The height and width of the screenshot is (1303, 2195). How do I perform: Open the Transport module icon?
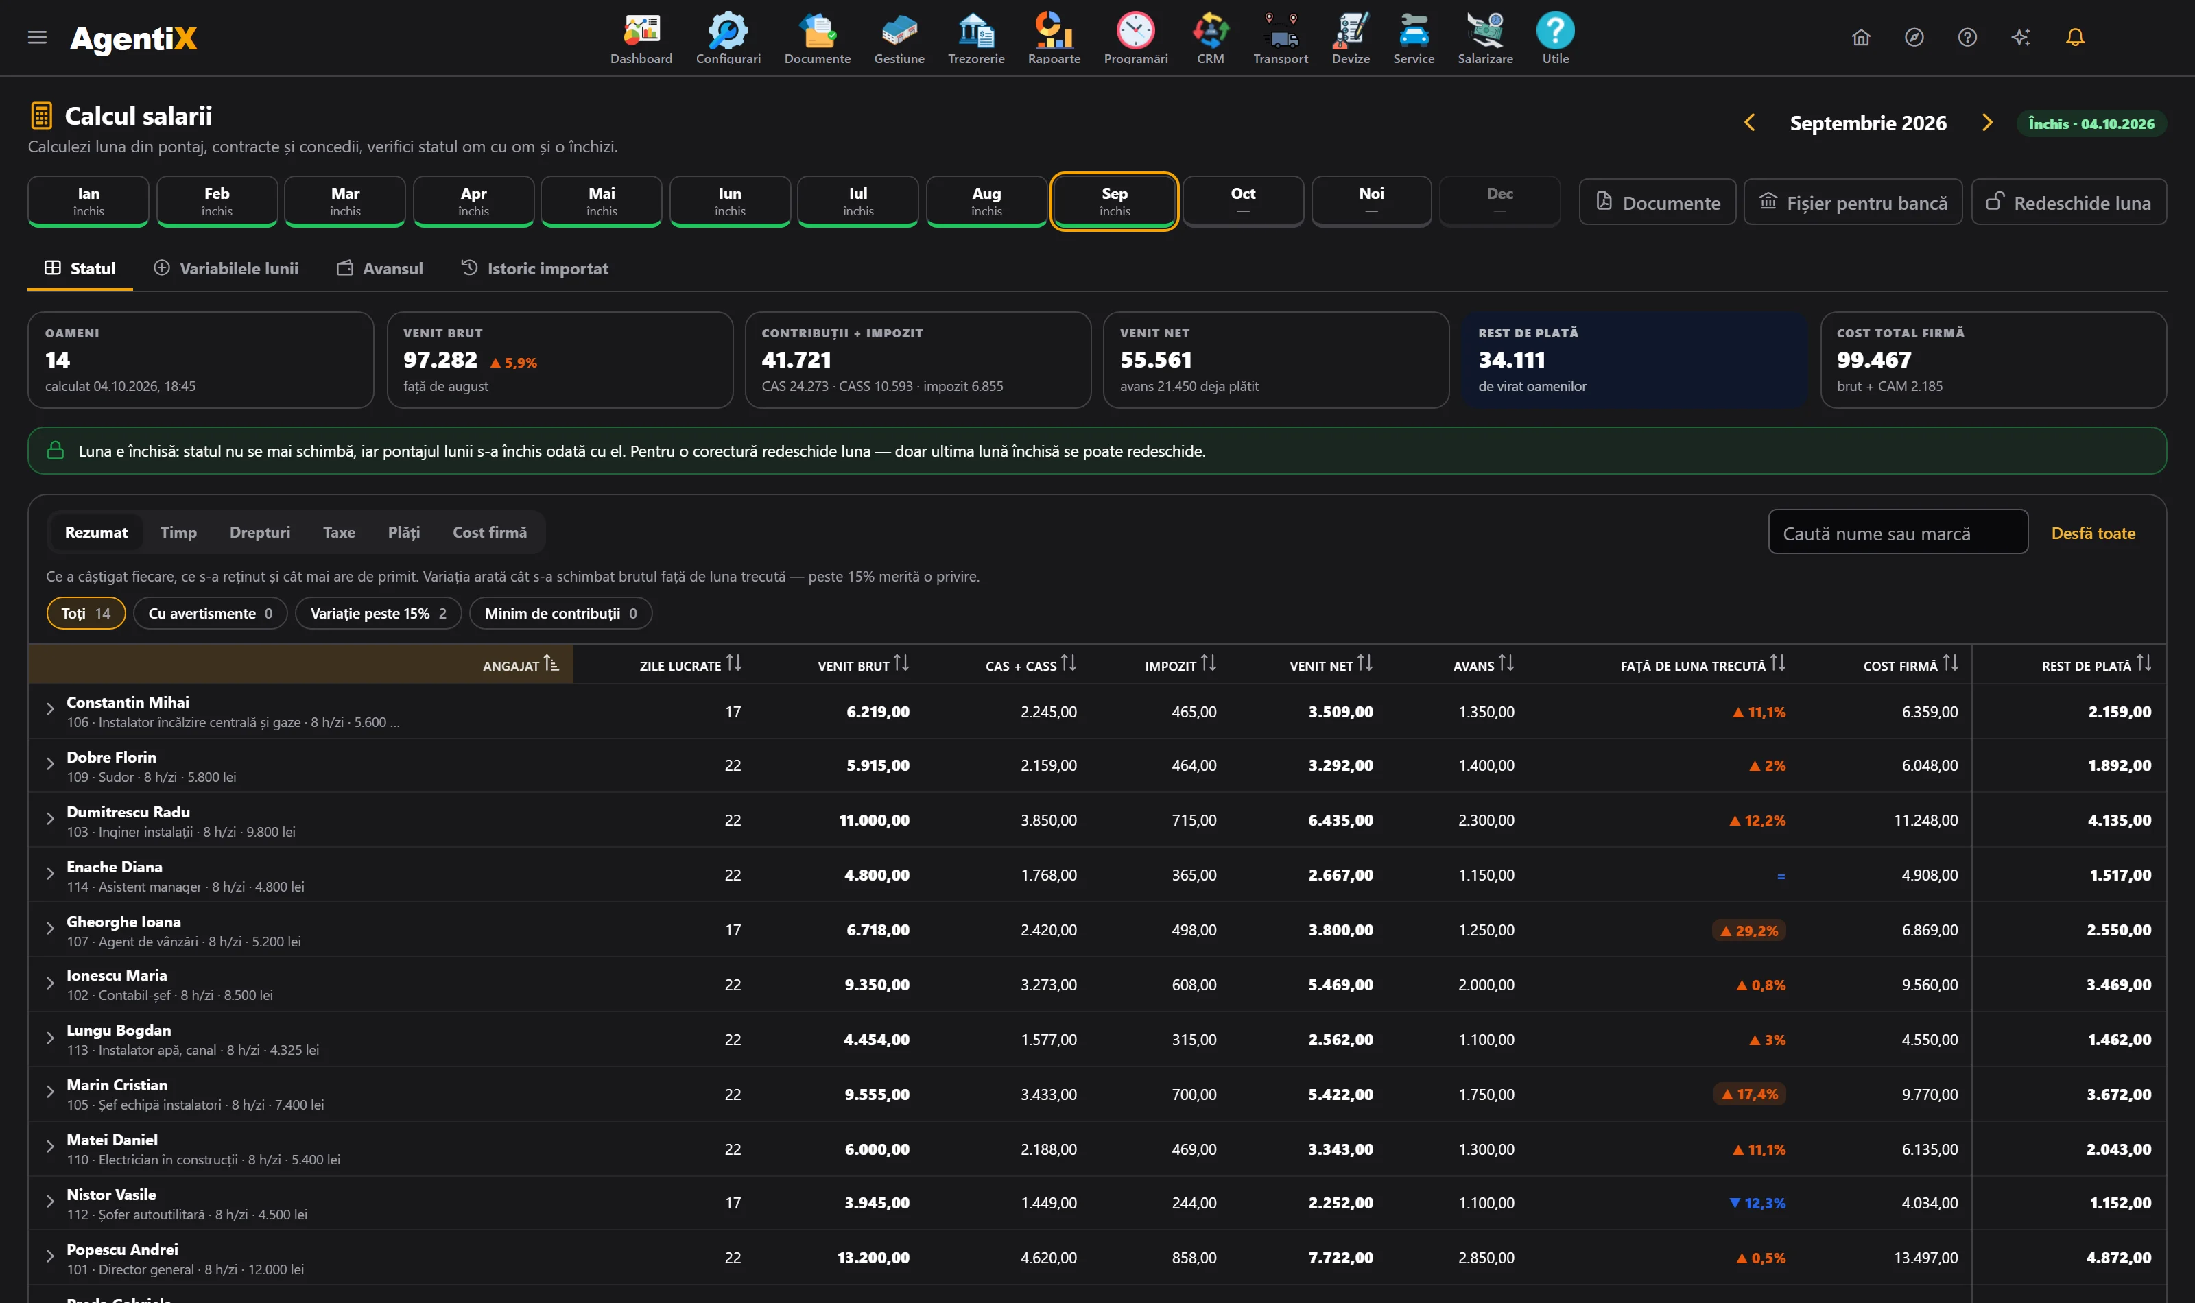coord(1280,38)
